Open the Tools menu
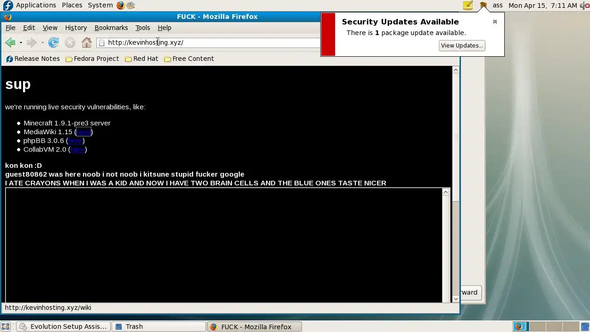 click(x=142, y=28)
